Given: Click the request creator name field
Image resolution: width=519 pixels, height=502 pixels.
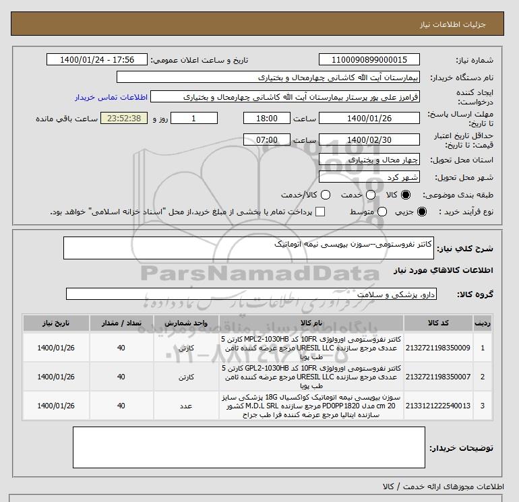Looking at the screenshot, I should tap(285, 96).
